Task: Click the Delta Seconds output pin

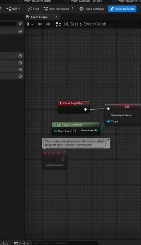Action: pos(63,165)
